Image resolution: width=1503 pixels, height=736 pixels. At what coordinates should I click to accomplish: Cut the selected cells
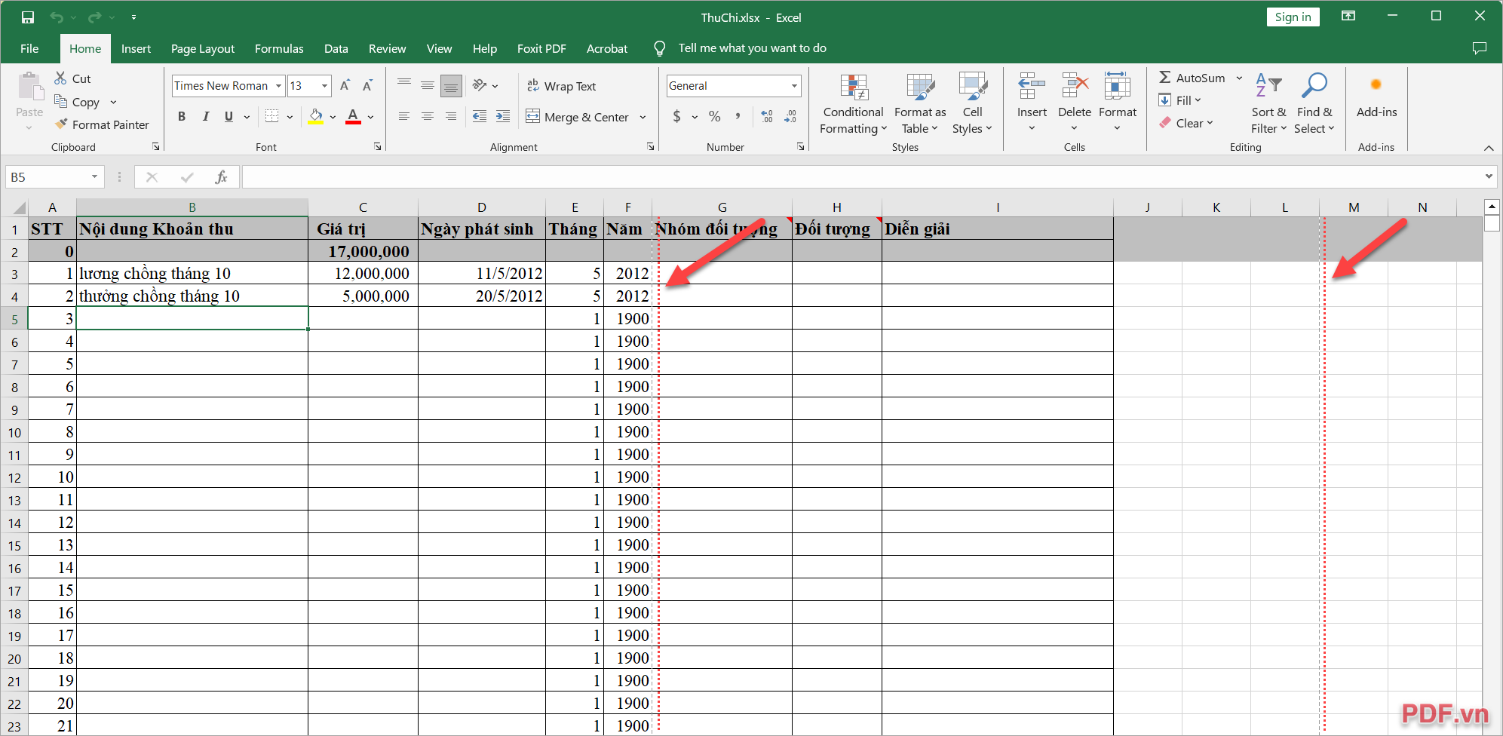(x=72, y=78)
